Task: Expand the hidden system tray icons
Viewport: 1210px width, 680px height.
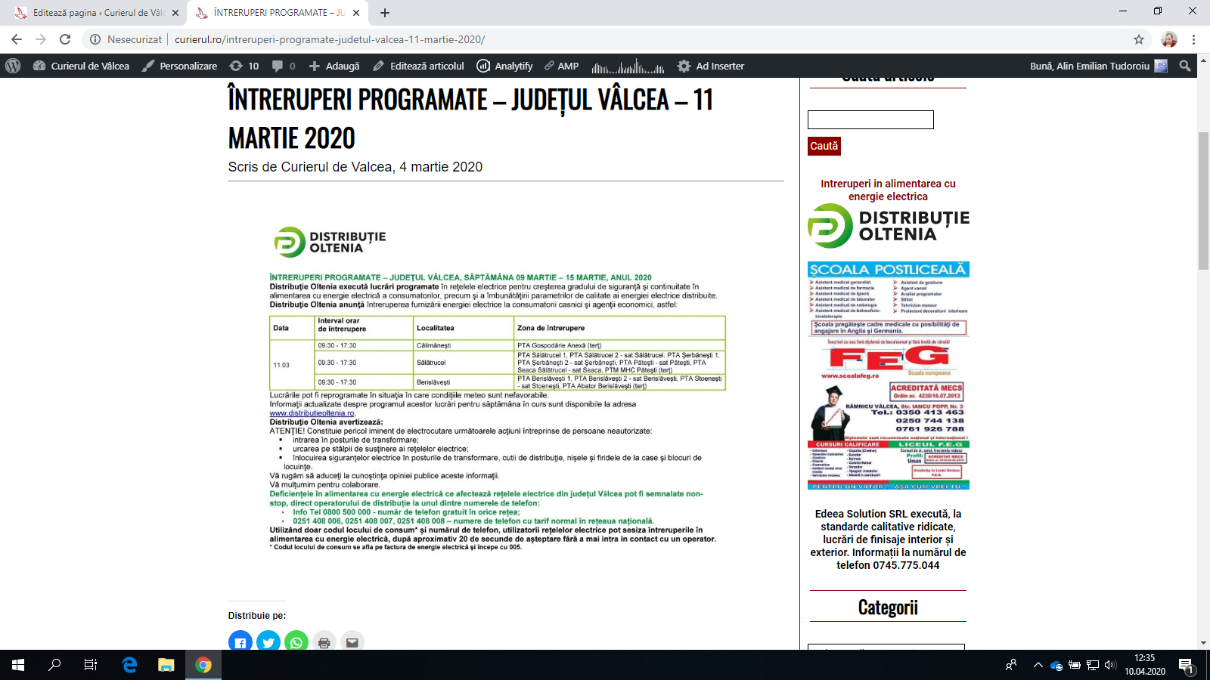Action: [x=1038, y=665]
